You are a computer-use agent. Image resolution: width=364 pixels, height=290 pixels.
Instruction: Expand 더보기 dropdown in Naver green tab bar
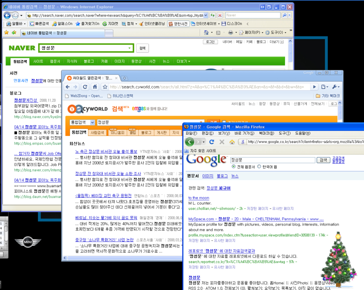click(x=183, y=61)
